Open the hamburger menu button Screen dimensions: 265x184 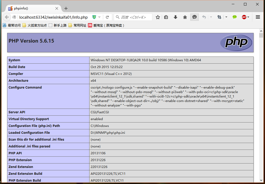(258, 17)
